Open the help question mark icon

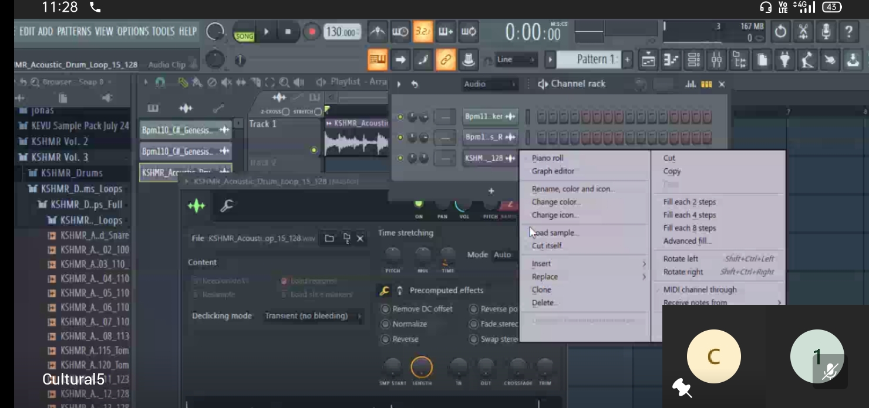click(x=849, y=32)
